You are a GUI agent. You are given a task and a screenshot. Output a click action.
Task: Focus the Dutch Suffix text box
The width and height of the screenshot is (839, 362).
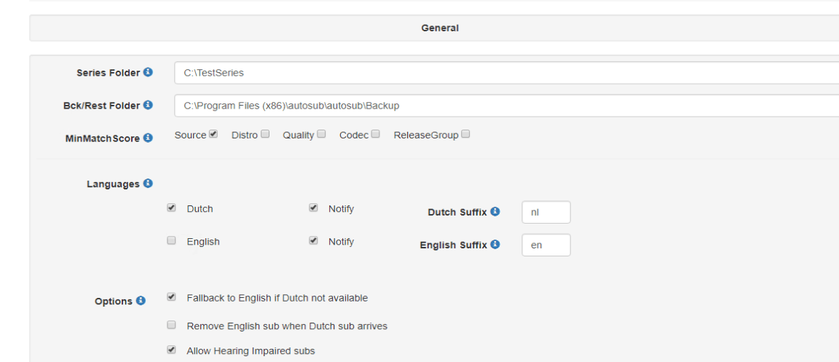click(545, 213)
